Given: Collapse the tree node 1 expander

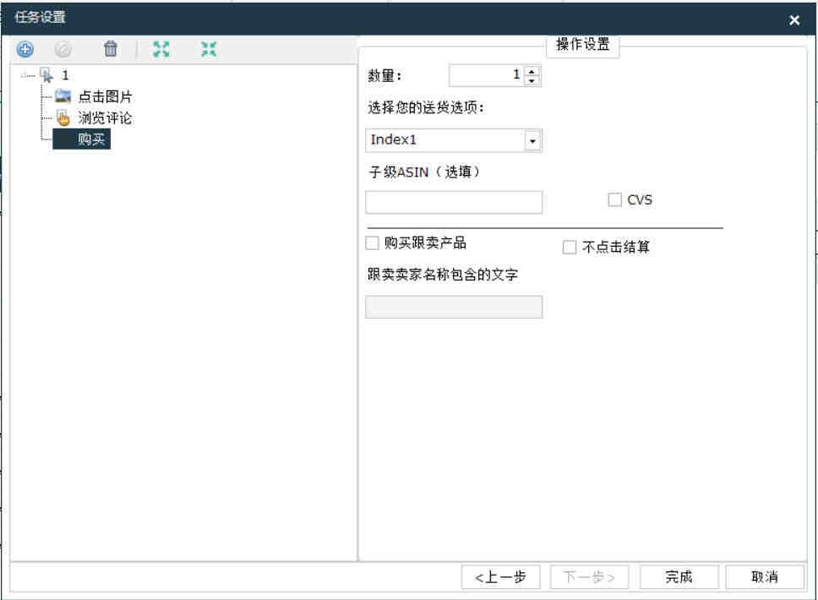Looking at the screenshot, I should [24, 76].
